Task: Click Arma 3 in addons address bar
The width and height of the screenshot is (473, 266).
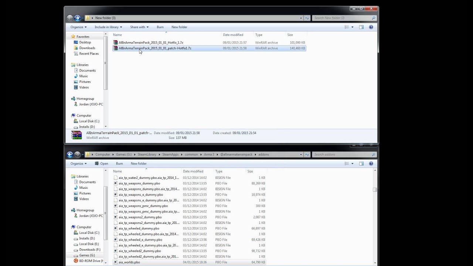Action: [209, 154]
